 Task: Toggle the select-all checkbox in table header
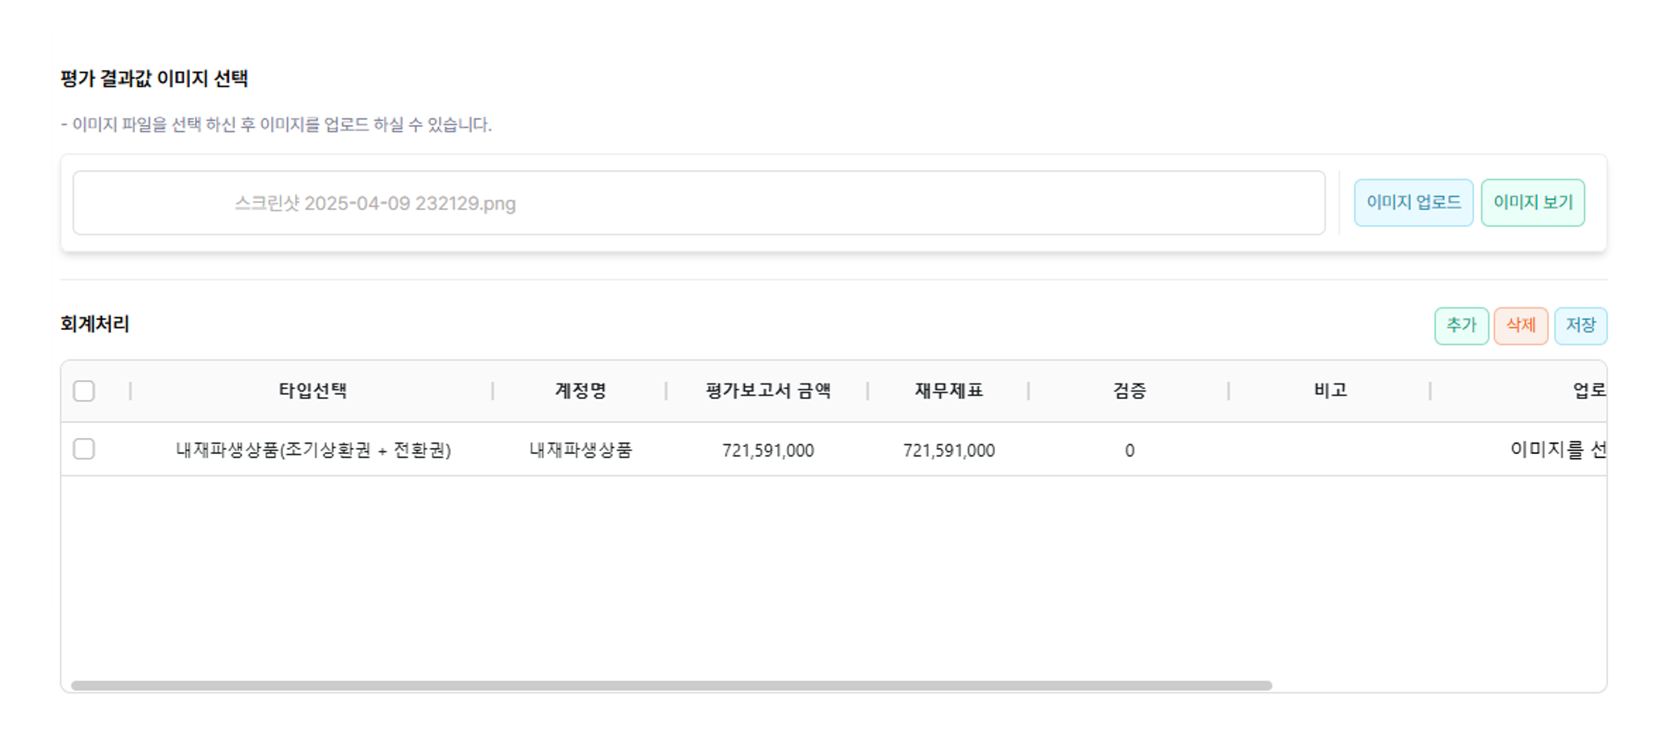point(84,391)
